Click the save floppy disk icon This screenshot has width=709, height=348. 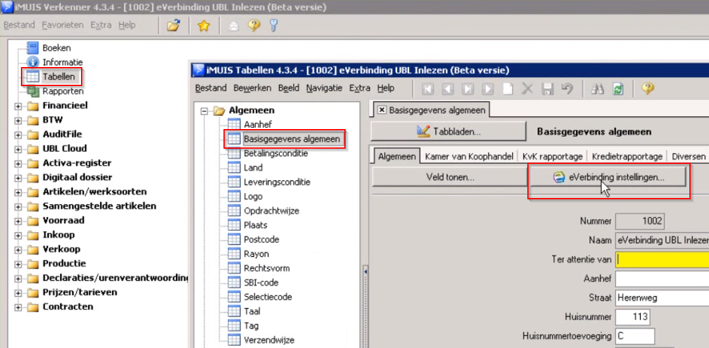[547, 89]
